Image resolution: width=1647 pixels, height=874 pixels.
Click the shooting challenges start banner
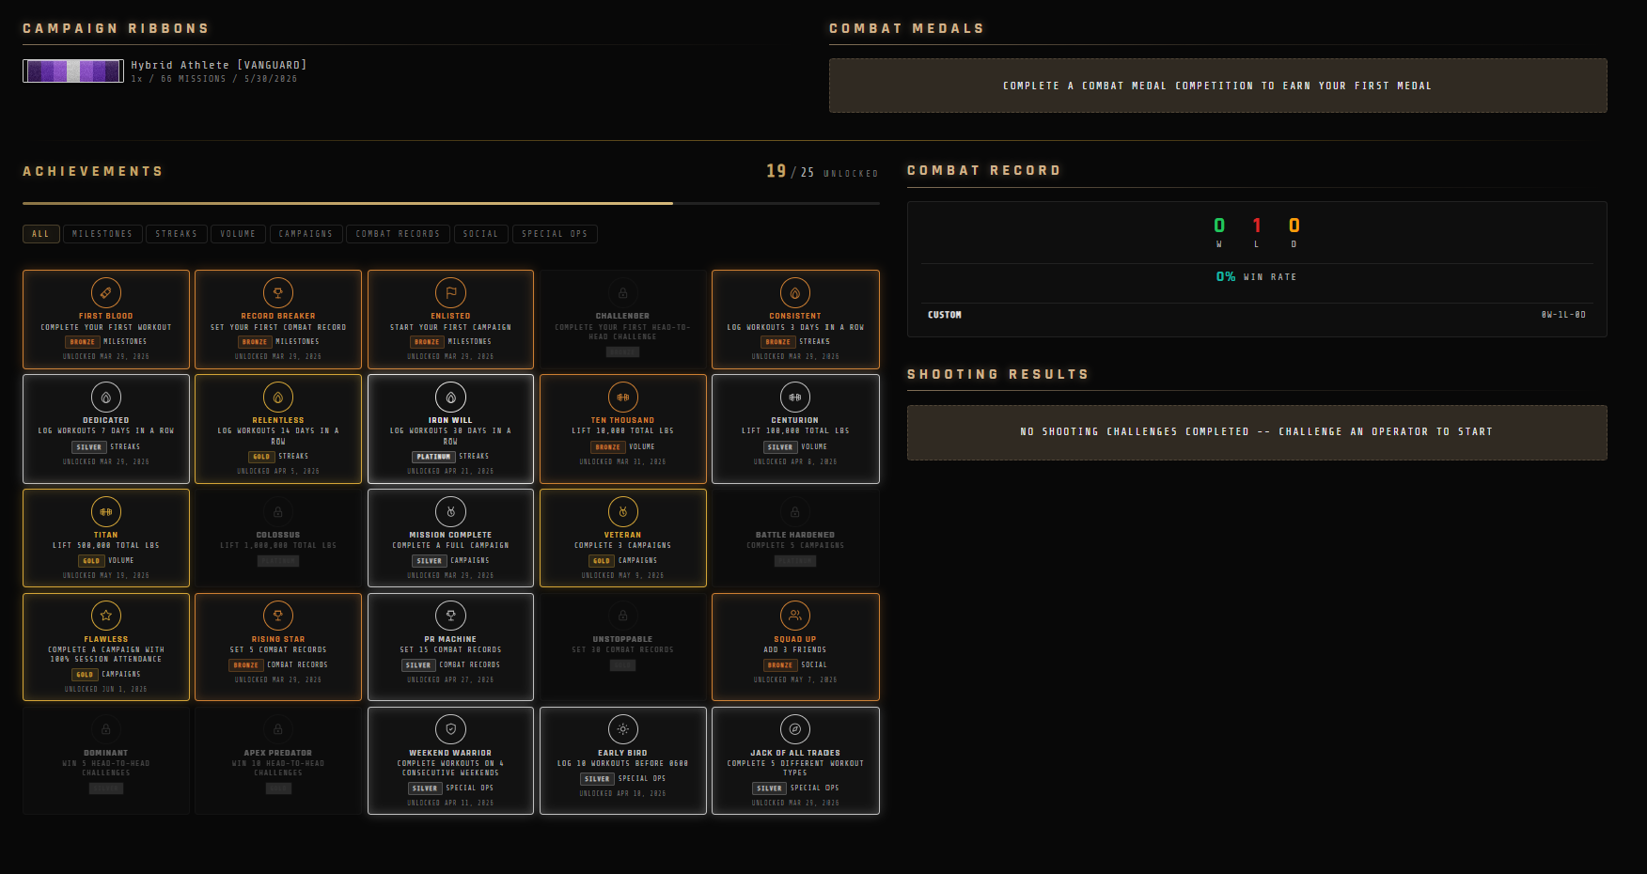click(x=1257, y=432)
